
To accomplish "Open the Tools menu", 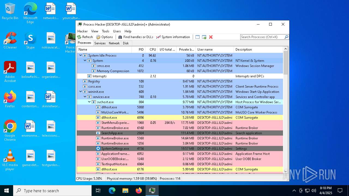I will coord(106,31).
